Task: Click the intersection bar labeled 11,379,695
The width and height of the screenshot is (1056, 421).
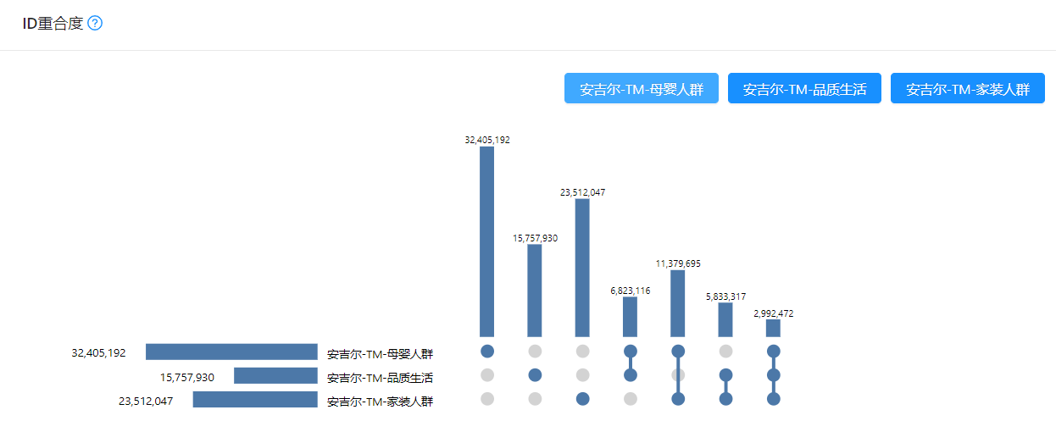Action: [677, 303]
